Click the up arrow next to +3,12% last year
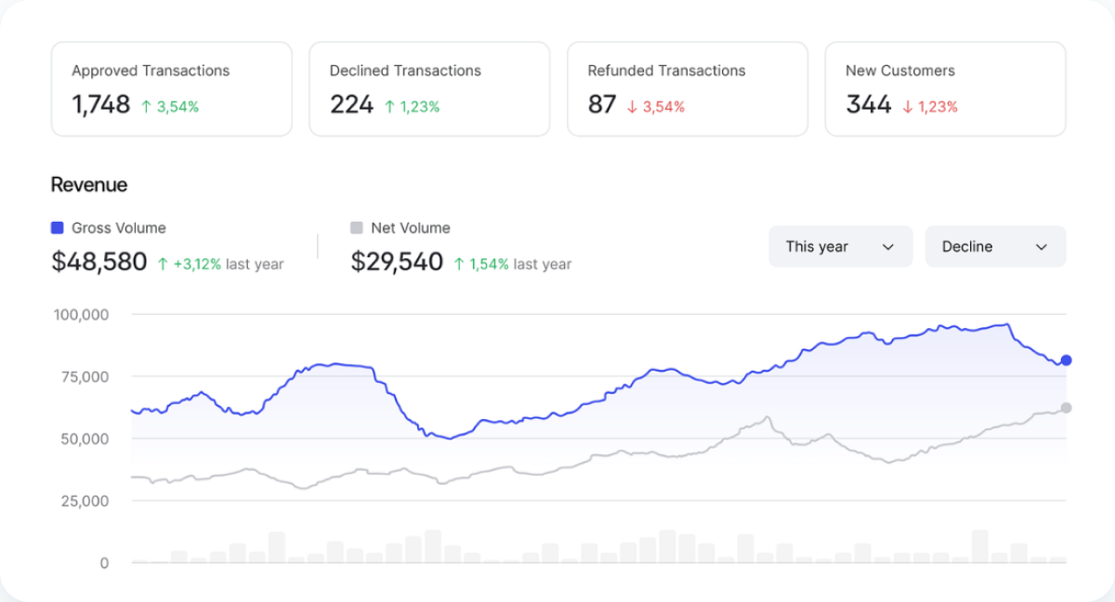 click(x=163, y=265)
